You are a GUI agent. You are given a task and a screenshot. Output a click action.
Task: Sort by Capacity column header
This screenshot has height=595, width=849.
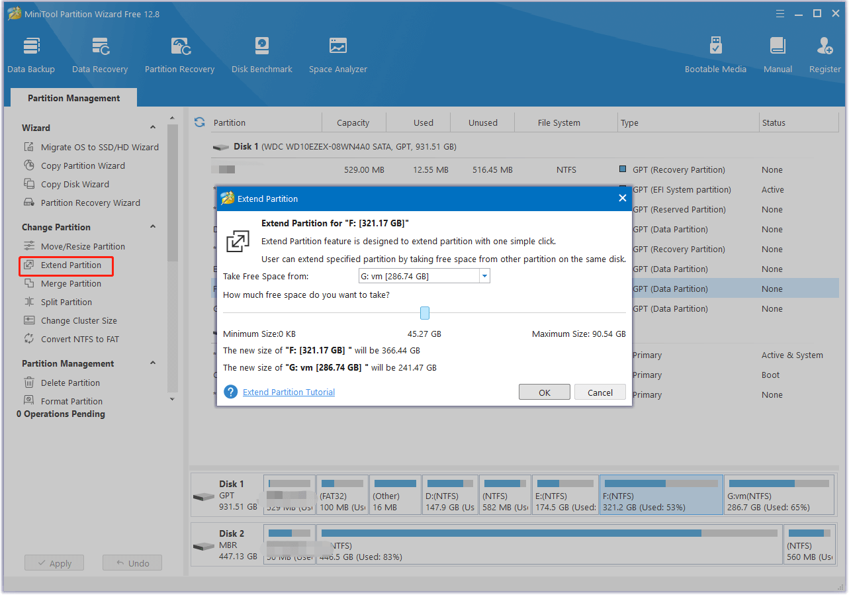(353, 122)
